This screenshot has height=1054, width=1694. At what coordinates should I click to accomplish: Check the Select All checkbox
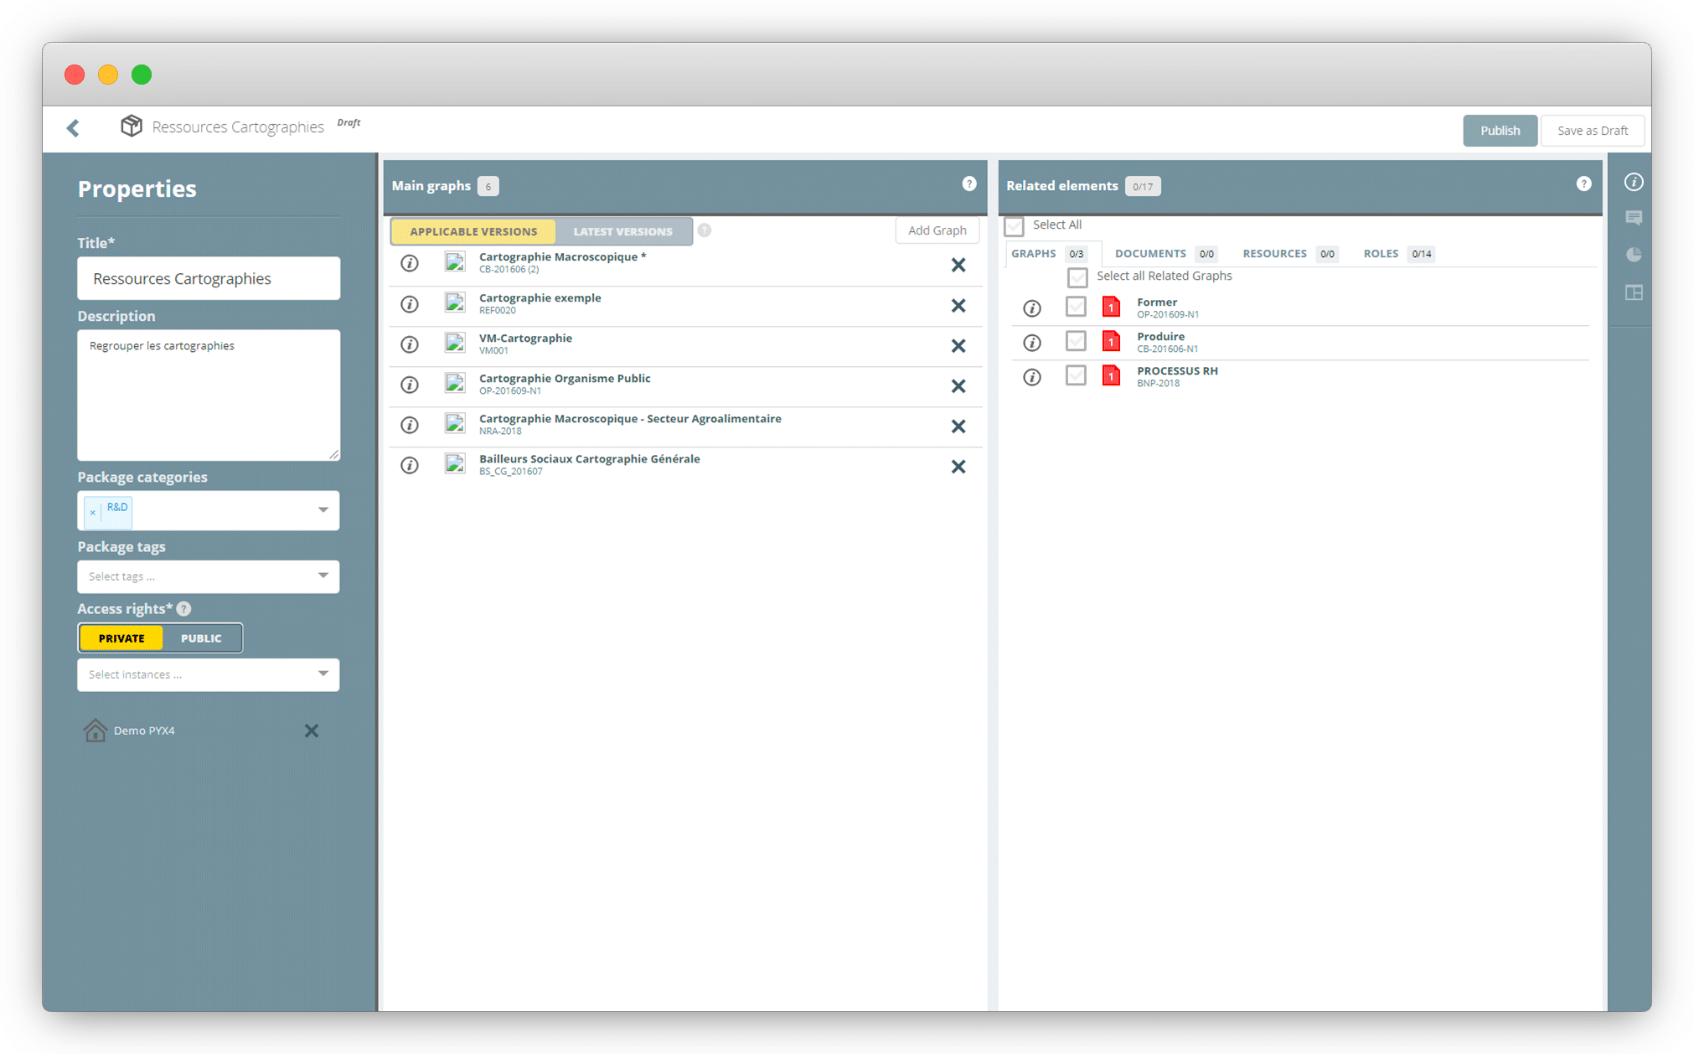(x=1015, y=225)
